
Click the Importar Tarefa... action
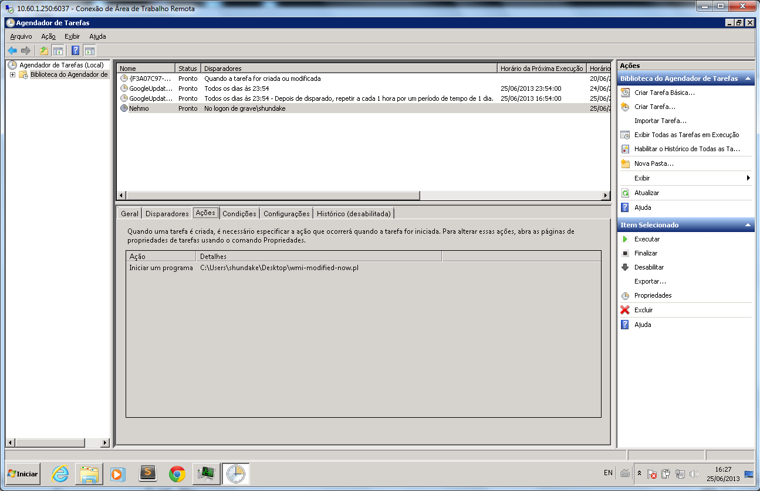tap(660, 121)
